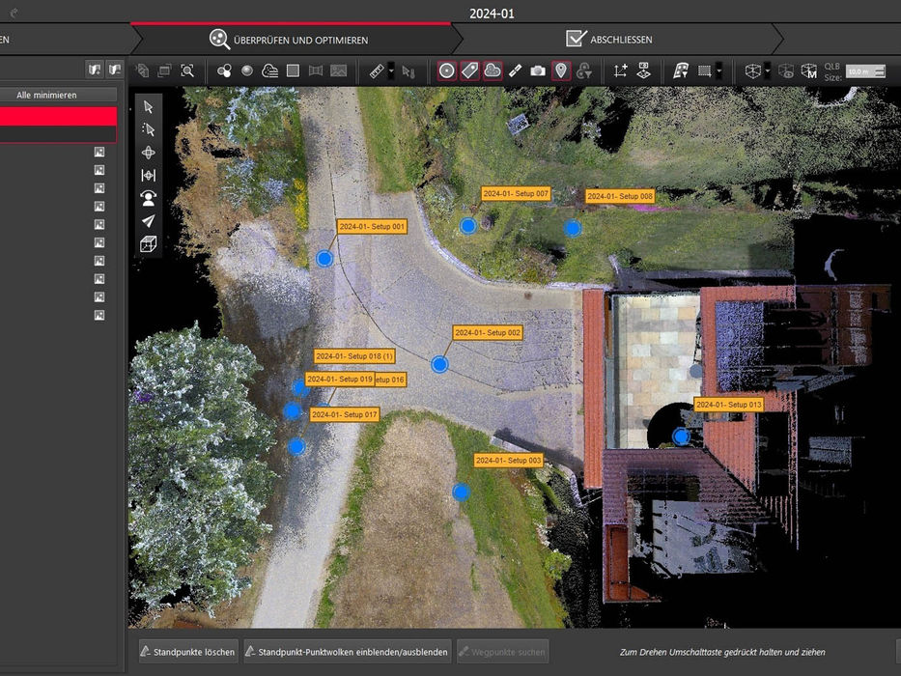
Task: Click the left map-plus icon above the list
Action: 95,70
